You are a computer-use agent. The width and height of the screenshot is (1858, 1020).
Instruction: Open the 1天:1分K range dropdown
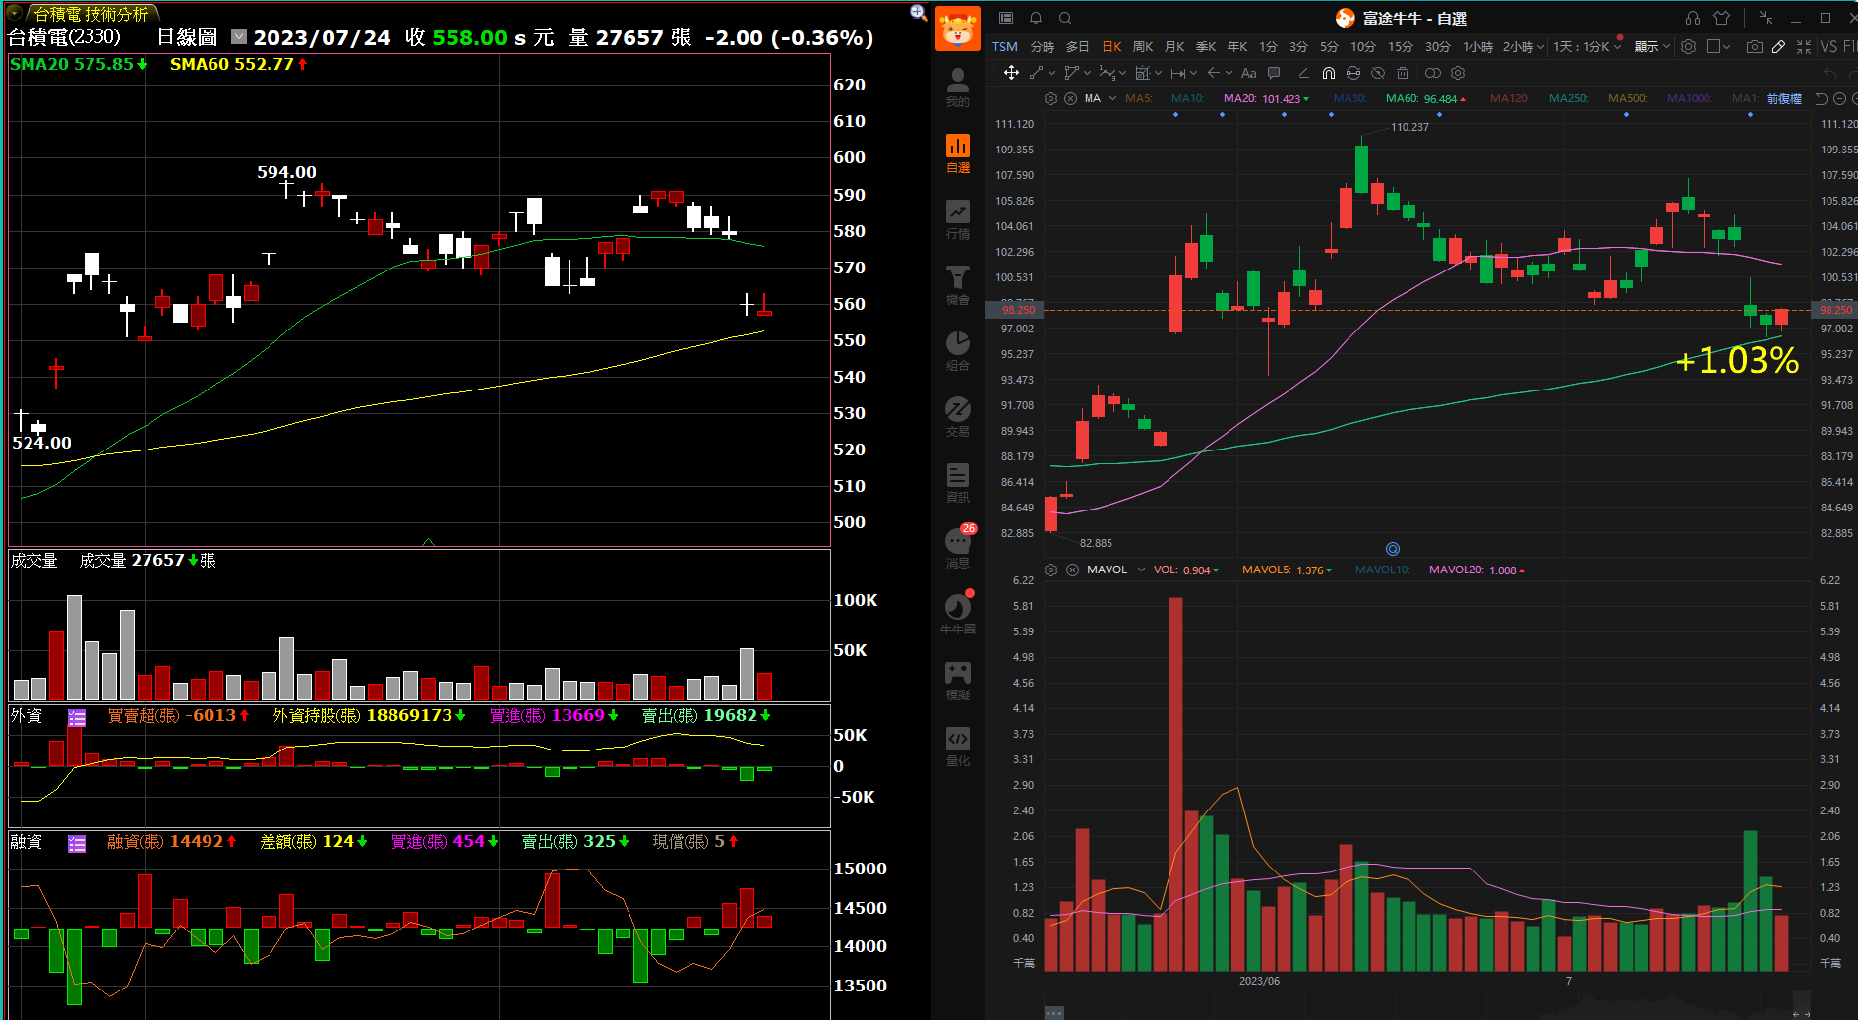coord(1588,46)
